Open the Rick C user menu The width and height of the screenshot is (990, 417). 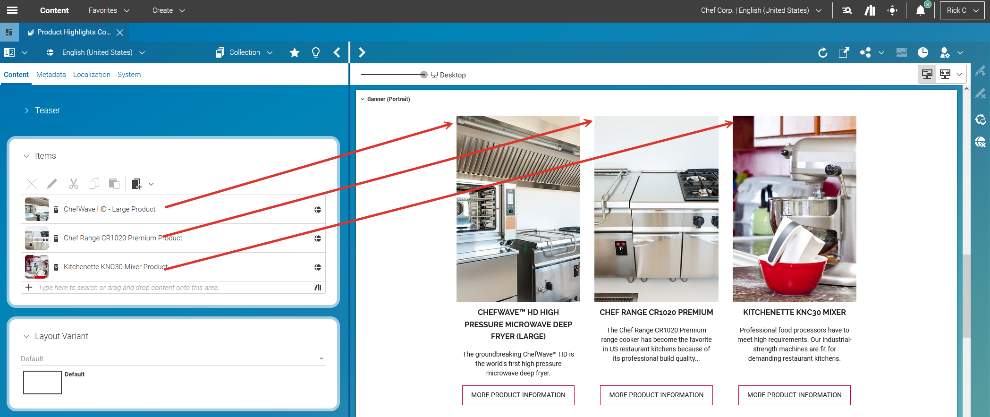(x=962, y=10)
